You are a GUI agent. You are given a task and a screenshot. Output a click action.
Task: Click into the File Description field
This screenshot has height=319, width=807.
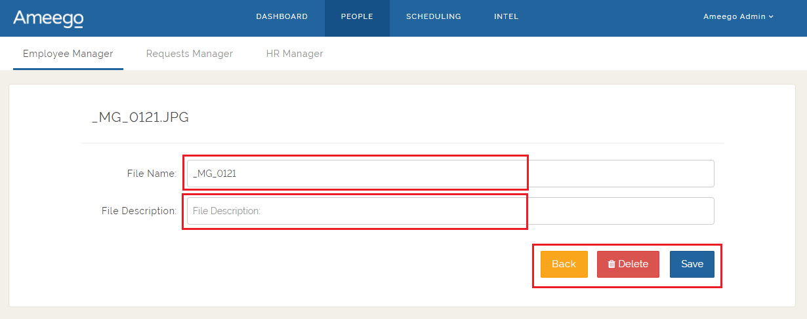coord(450,211)
